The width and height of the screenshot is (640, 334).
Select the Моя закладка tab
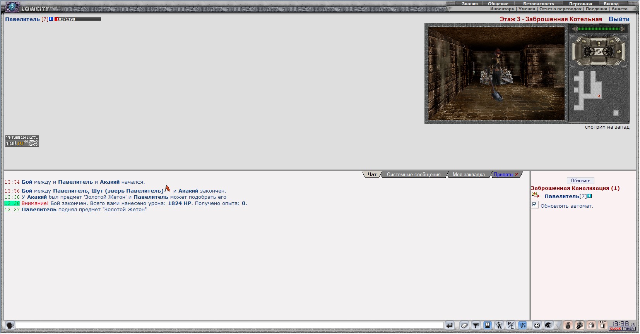click(x=469, y=175)
